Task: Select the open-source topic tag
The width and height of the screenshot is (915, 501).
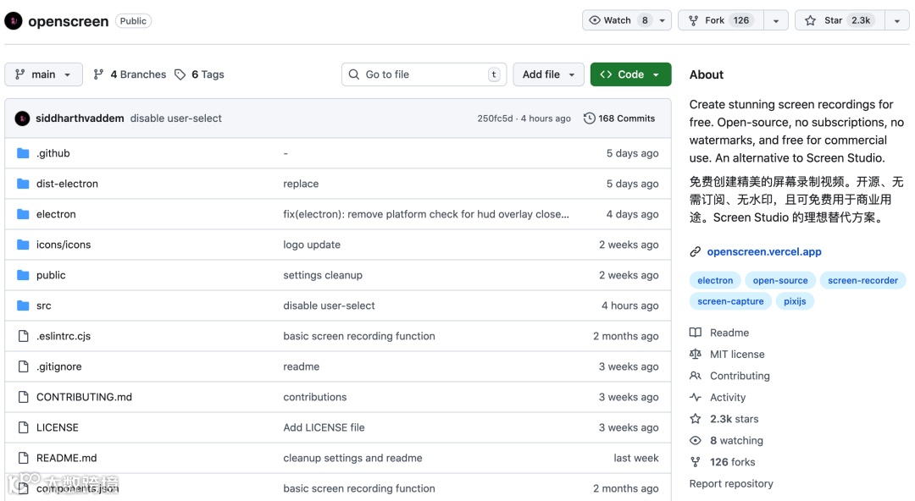Action: [x=780, y=280]
